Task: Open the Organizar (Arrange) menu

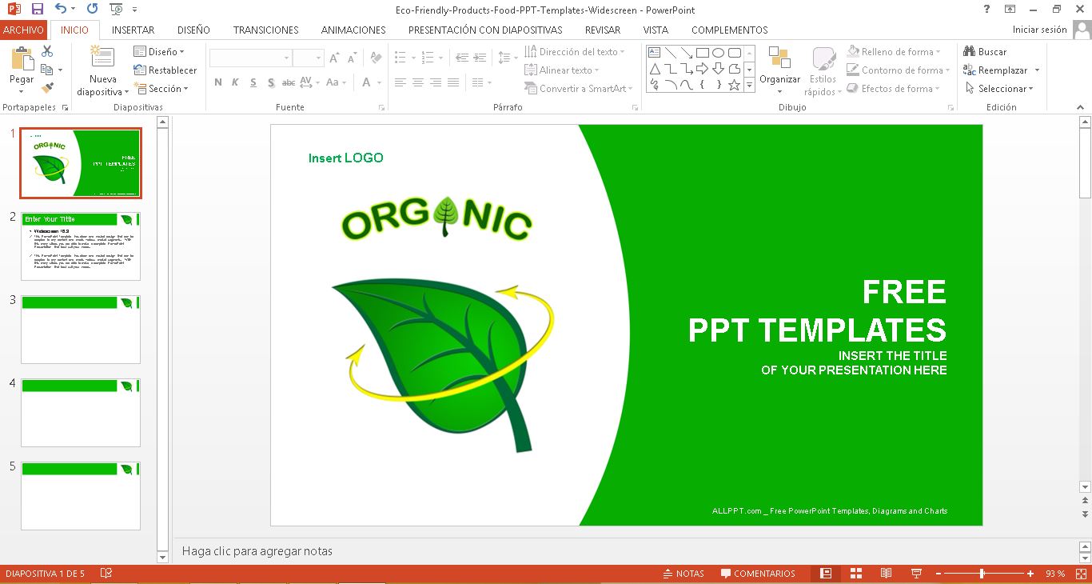Action: pos(779,70)
